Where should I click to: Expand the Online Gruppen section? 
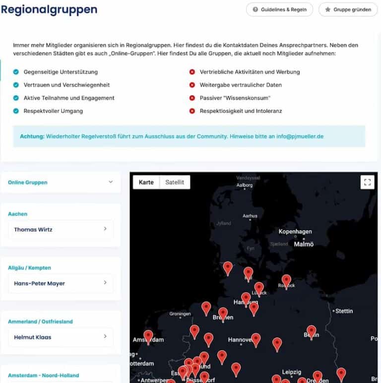pos(110,182)
